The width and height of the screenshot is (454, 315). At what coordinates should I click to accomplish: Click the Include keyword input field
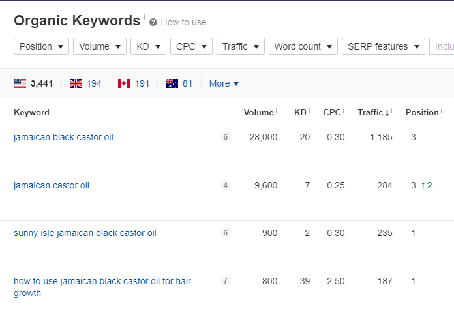442,46
